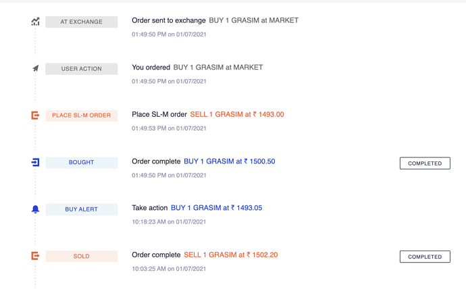This screenshot has height=289, width=466.
Task: Select the PLACE SL-M ORDER label
Action: tap(82, 115)
